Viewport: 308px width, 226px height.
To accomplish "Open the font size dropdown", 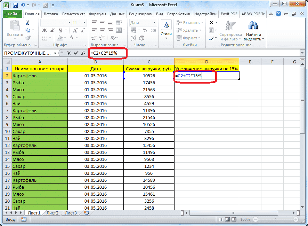I will [84, 23].
